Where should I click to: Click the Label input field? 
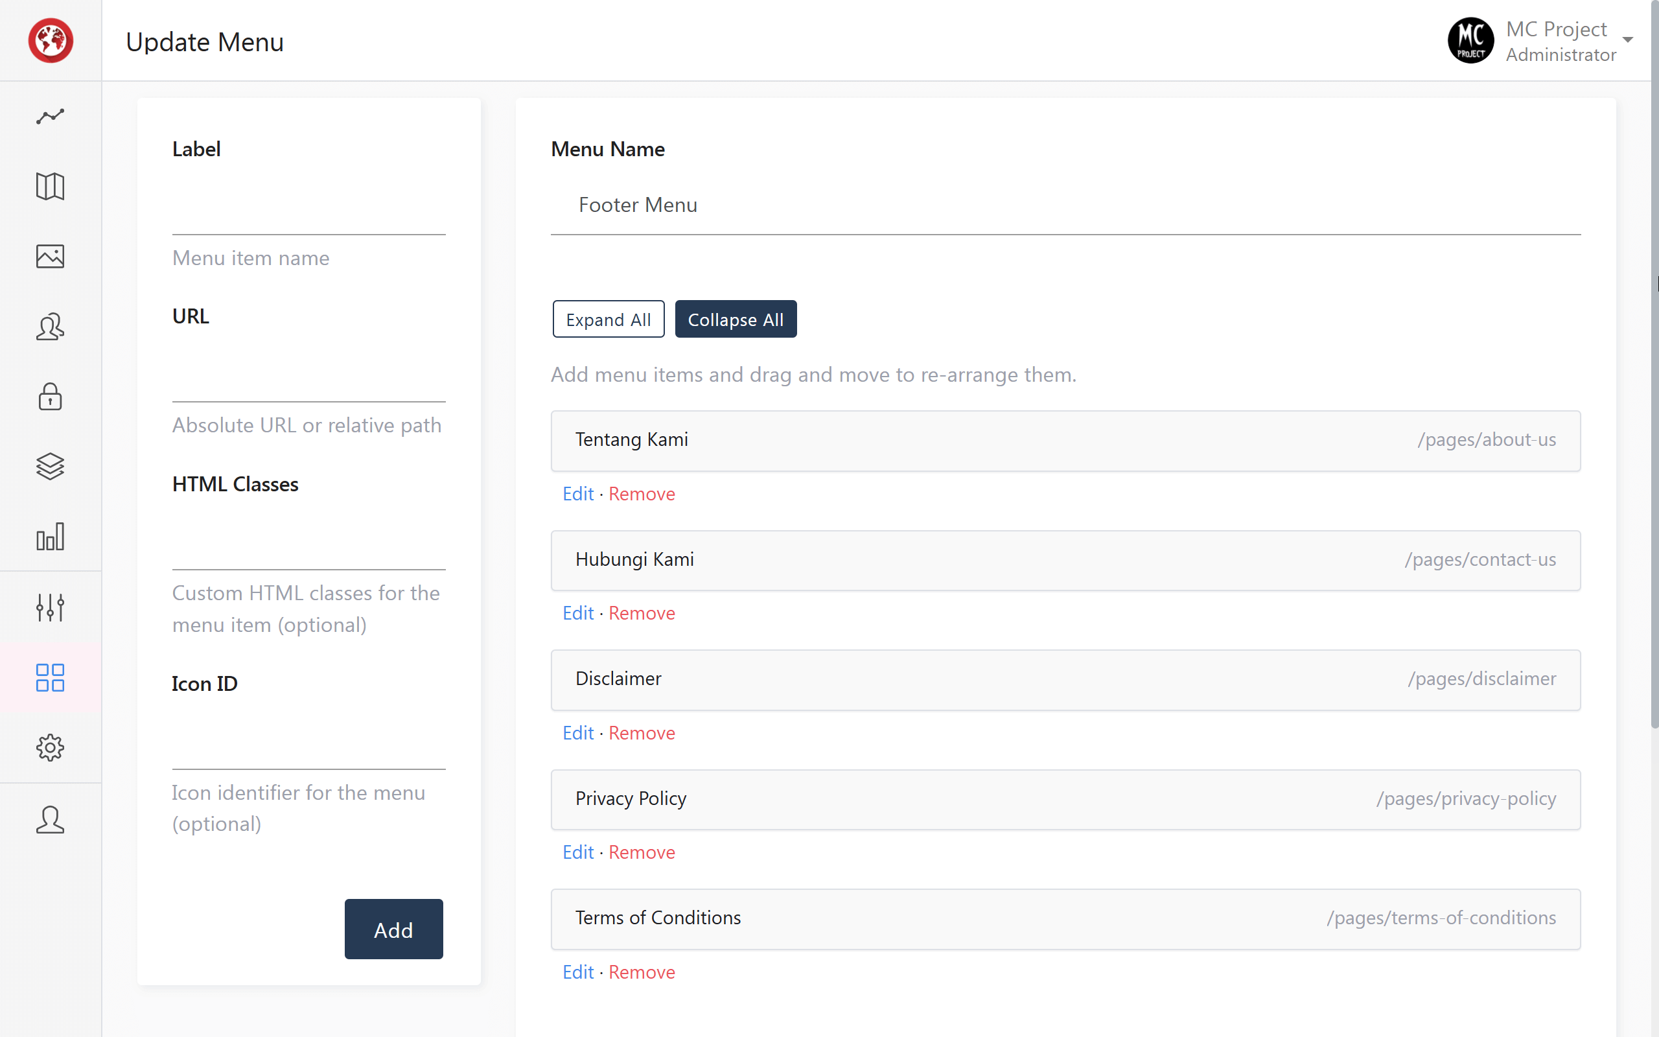(308, 205)
